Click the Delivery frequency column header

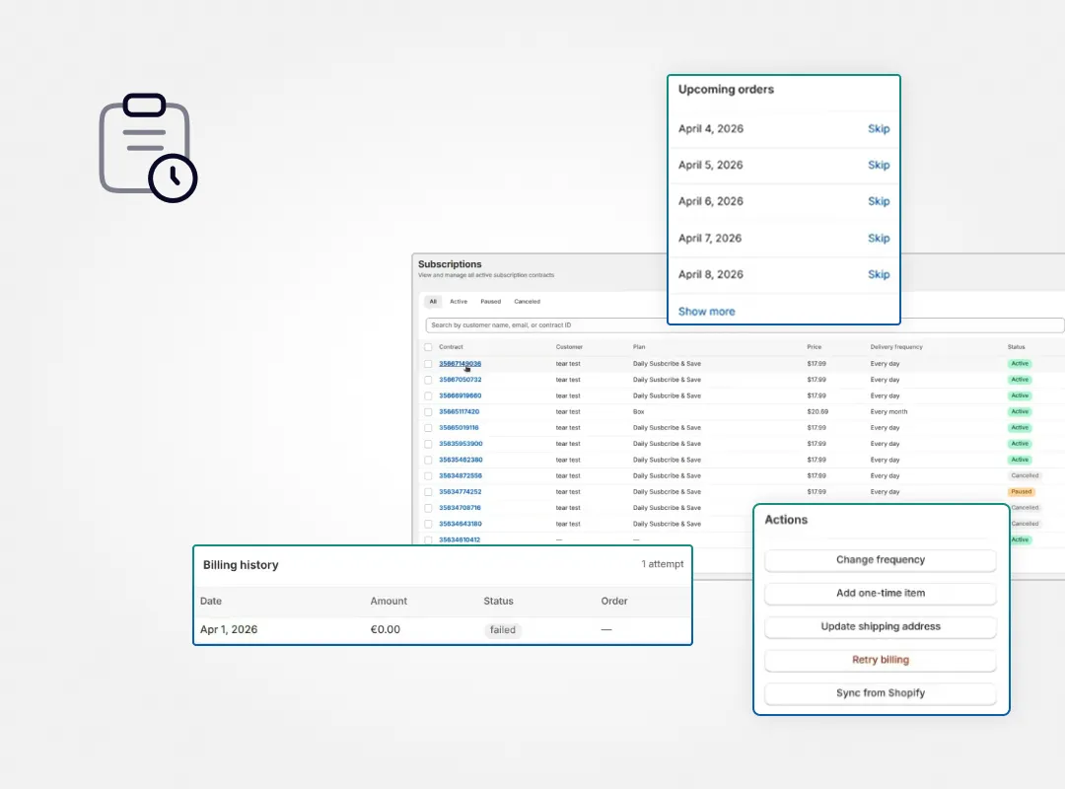(895, 347)
